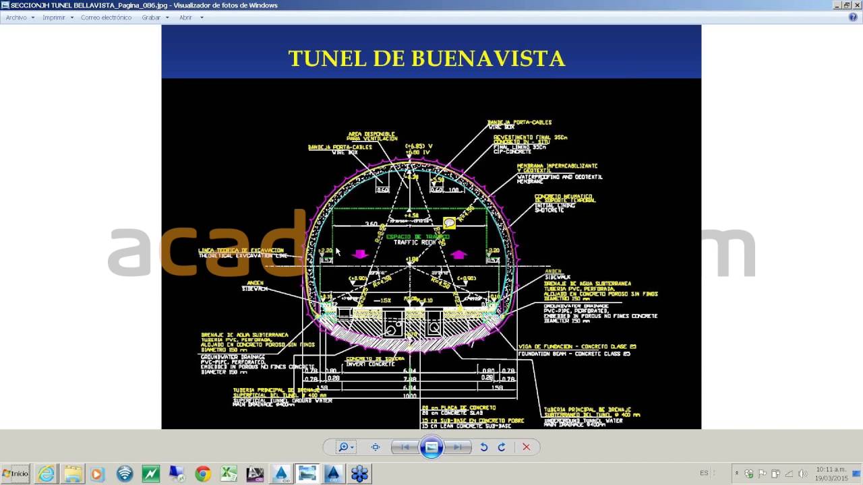Open Microsoft Excel from the taskbar
Image resolution: width=863 pixels, height=485 pixels.
229,474
